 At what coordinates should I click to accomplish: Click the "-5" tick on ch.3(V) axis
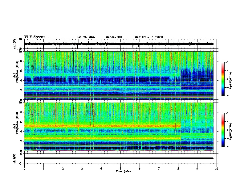point(21,163)
